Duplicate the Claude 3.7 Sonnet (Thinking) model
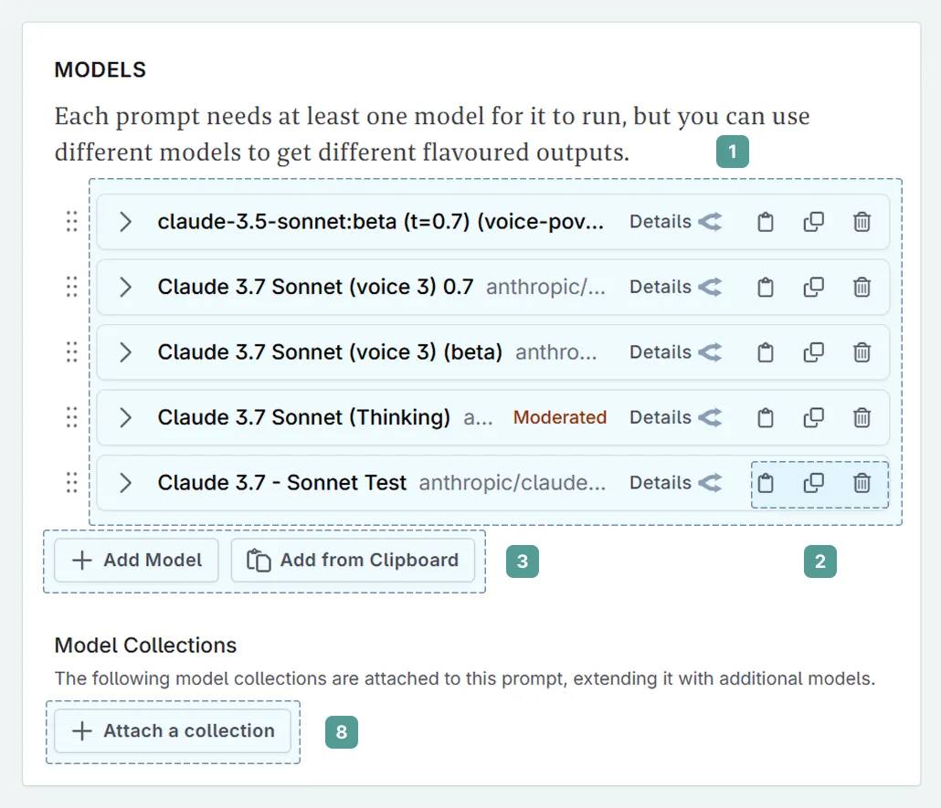The width and height of the screenshot is (941, 808). tap(814, 417)
